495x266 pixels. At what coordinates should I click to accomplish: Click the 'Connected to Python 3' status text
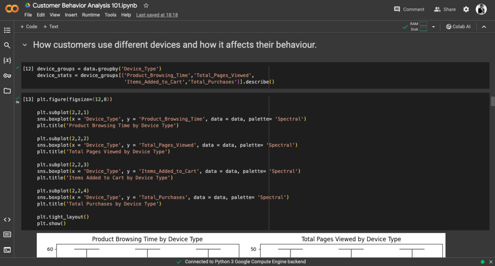click(245, 262)
